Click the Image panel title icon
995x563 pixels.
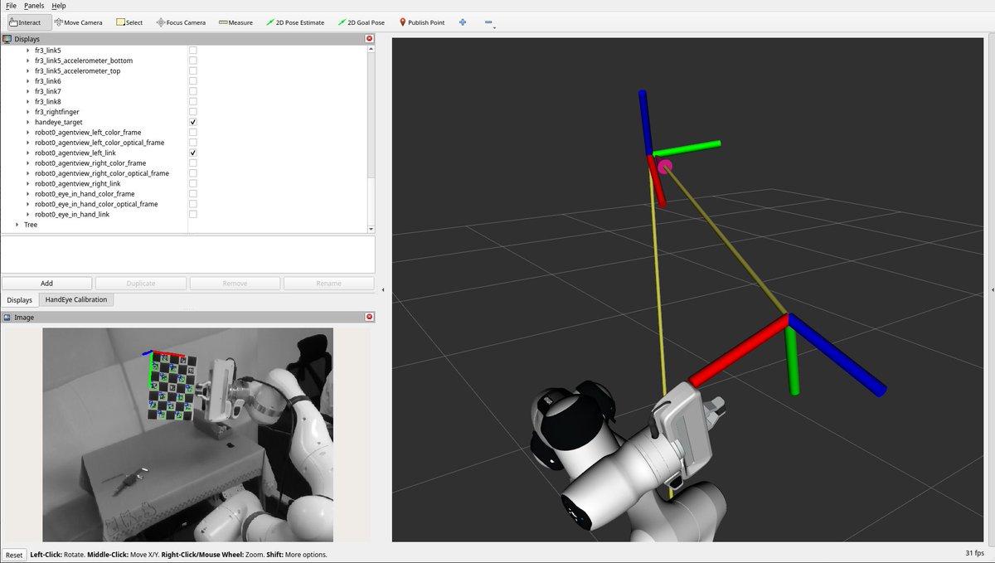pos(7,317)
